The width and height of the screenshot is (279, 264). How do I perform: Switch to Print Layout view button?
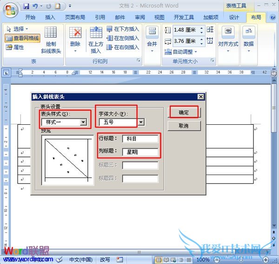pos(159,260)
